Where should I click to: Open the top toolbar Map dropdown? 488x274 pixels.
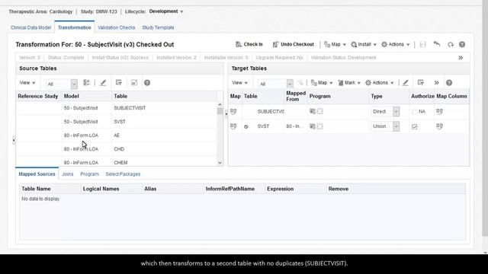point(335,44)
